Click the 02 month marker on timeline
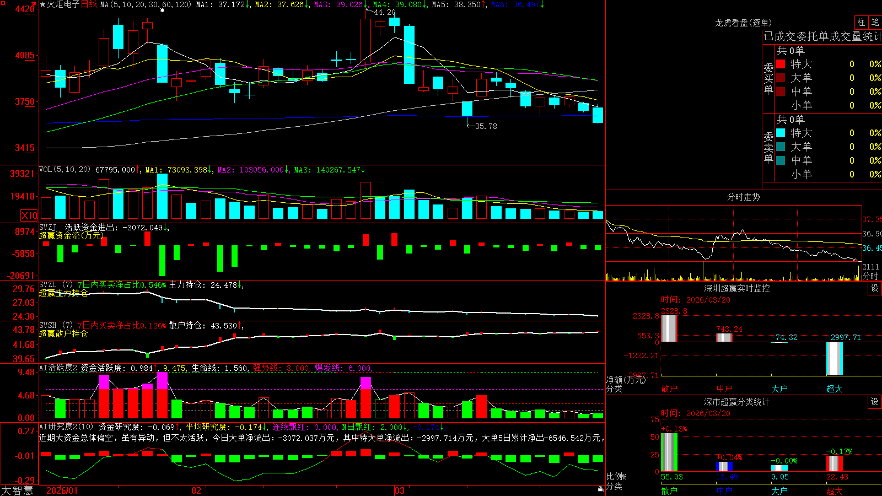 click(196, 490)
